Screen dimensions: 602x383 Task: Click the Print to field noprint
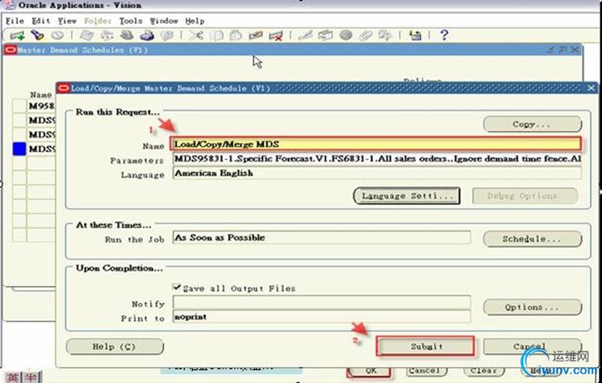point(322,317)
